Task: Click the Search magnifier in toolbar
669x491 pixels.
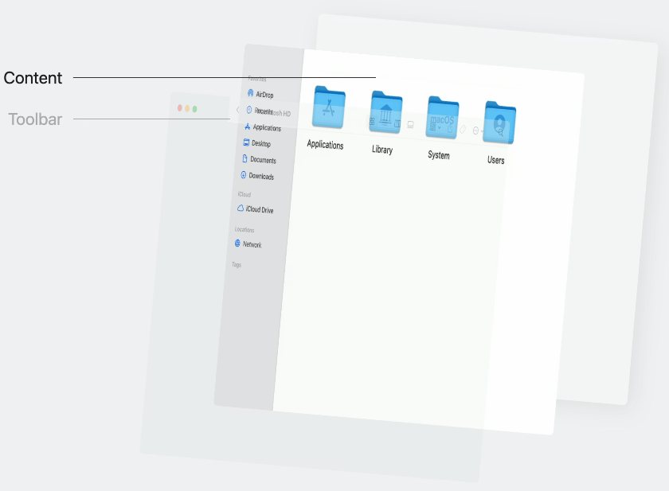Action: pos(500,133)
